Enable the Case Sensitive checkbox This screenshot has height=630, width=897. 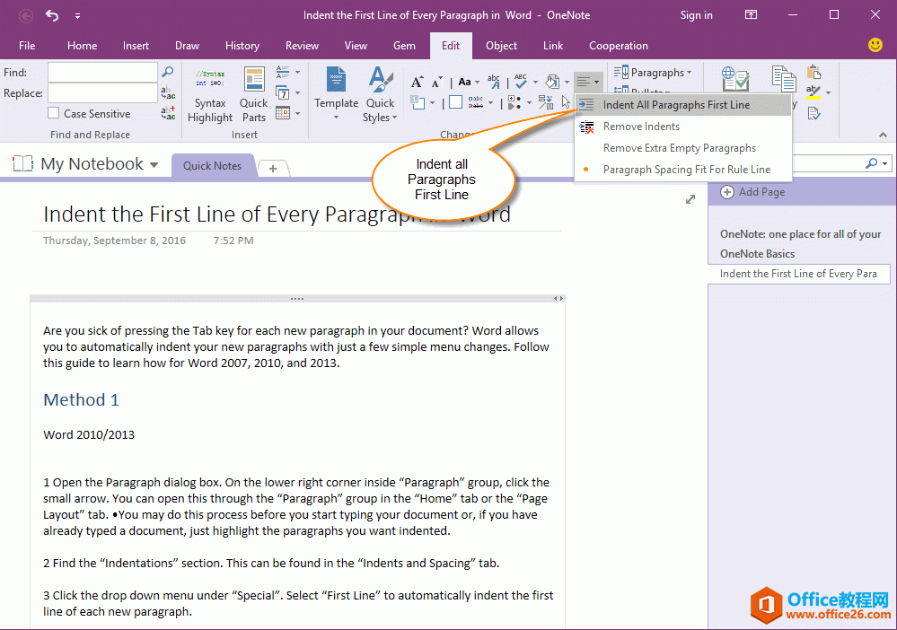click(51, 113)
